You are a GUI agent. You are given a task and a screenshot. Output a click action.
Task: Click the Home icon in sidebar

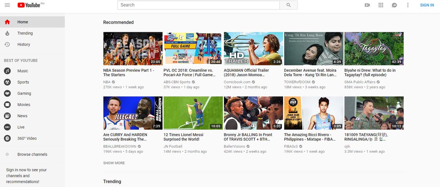7,22
